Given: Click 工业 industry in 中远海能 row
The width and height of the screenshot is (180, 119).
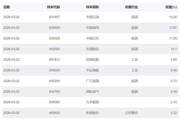Looking at the screenshot, I should coord(135,70).
